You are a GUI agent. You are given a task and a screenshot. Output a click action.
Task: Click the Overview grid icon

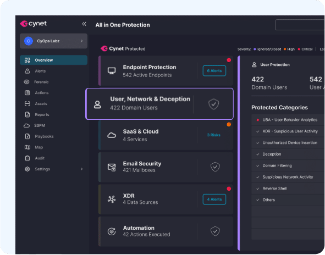[x=27, y=60]
